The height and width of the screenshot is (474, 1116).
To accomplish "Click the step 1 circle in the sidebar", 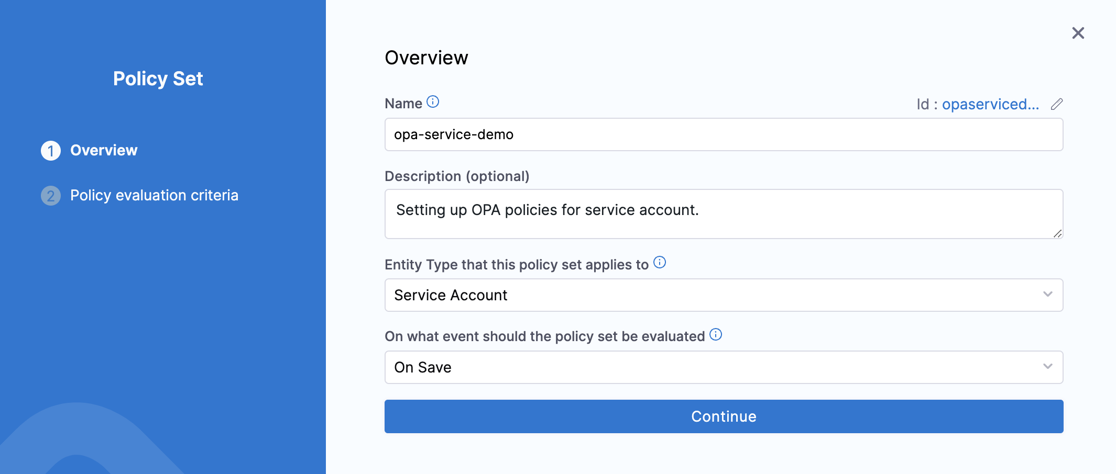I will [51, 150].
